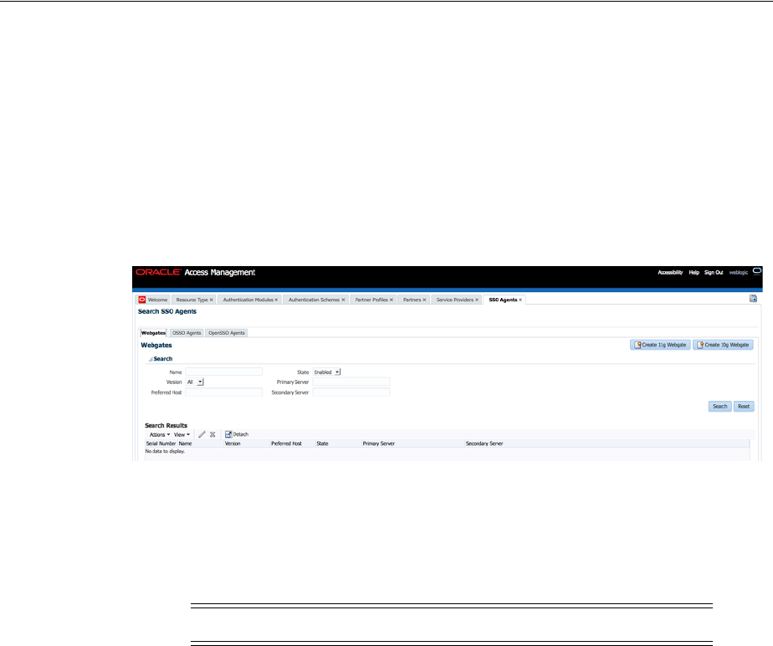Close the Authentication Schemes tab
Screen dimensions: 773x646
(343, 300)
